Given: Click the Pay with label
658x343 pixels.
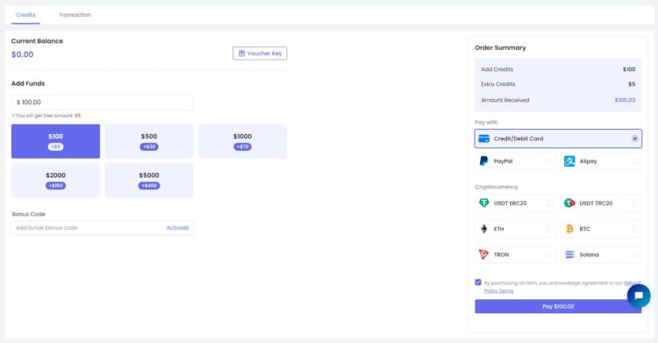Looking at the screenshot, I should point(486,122).
